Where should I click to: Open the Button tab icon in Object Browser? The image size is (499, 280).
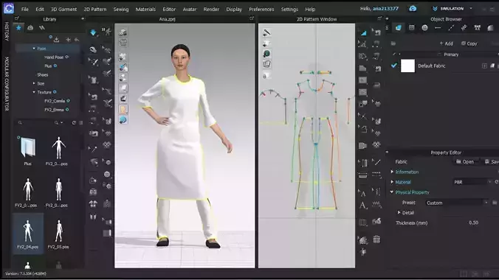tap(425, 28)
